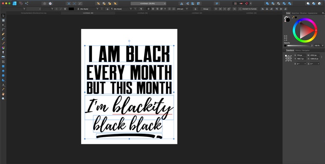Switch to Export Persona icon

tap(27, 3)
